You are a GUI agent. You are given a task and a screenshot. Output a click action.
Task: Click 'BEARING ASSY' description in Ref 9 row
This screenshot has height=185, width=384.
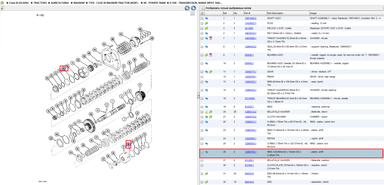pyautogui.click(x=275, y=55)
